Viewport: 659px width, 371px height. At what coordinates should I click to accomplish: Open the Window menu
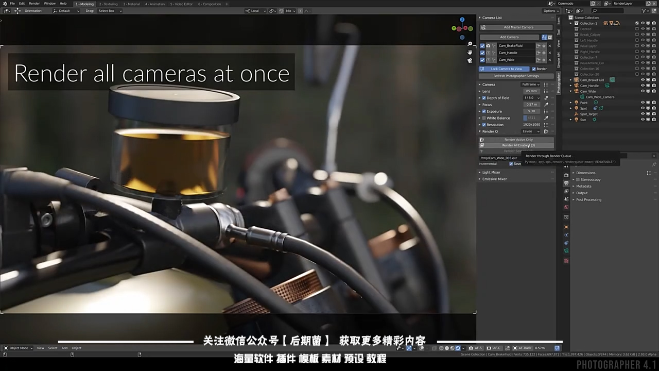49,4
